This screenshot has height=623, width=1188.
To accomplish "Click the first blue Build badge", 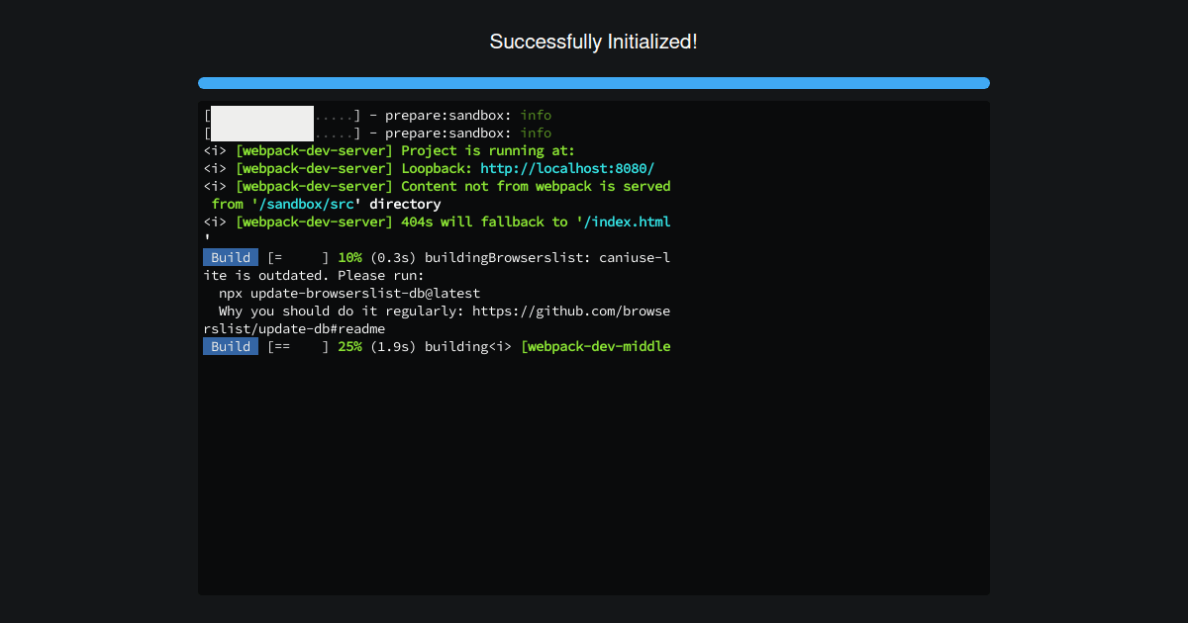I will click(x=230, y=257).
